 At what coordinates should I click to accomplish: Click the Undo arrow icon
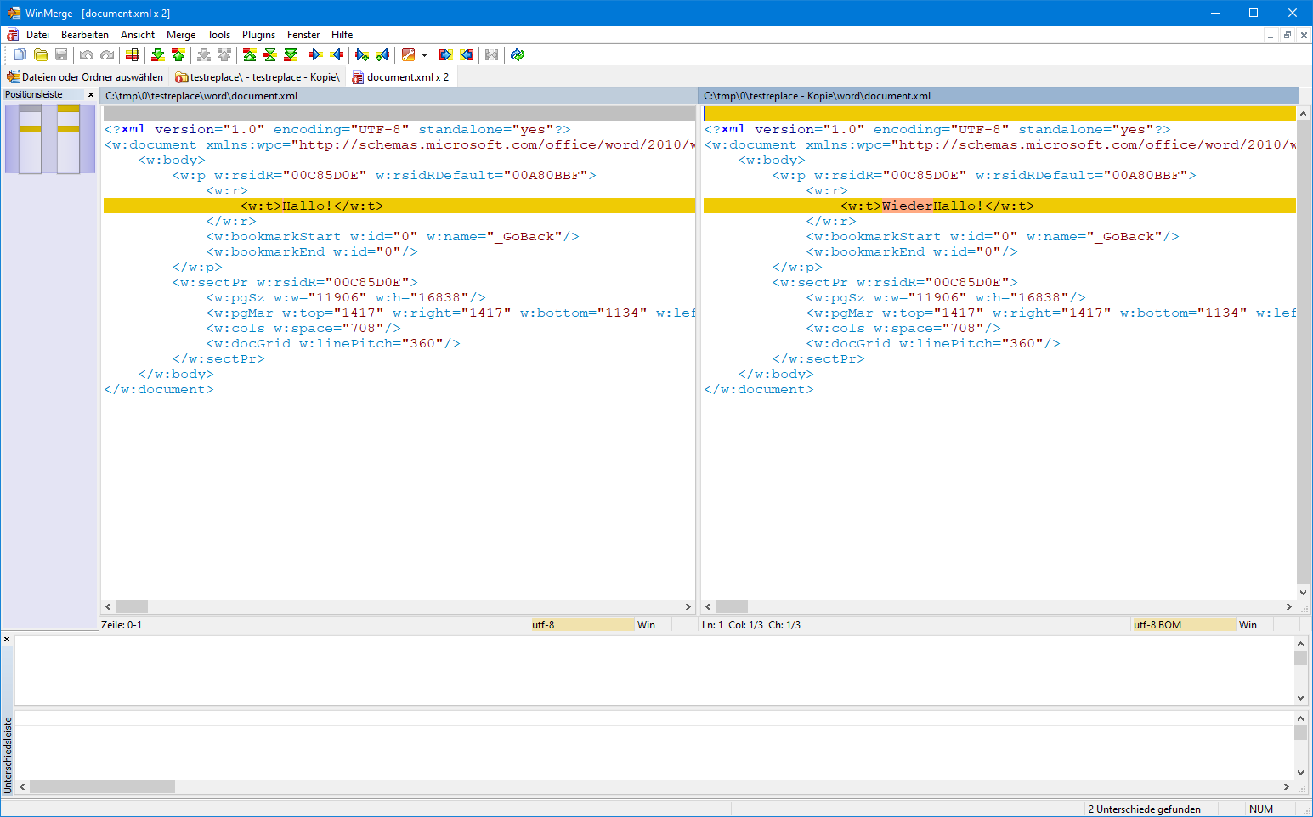[87, 55]
